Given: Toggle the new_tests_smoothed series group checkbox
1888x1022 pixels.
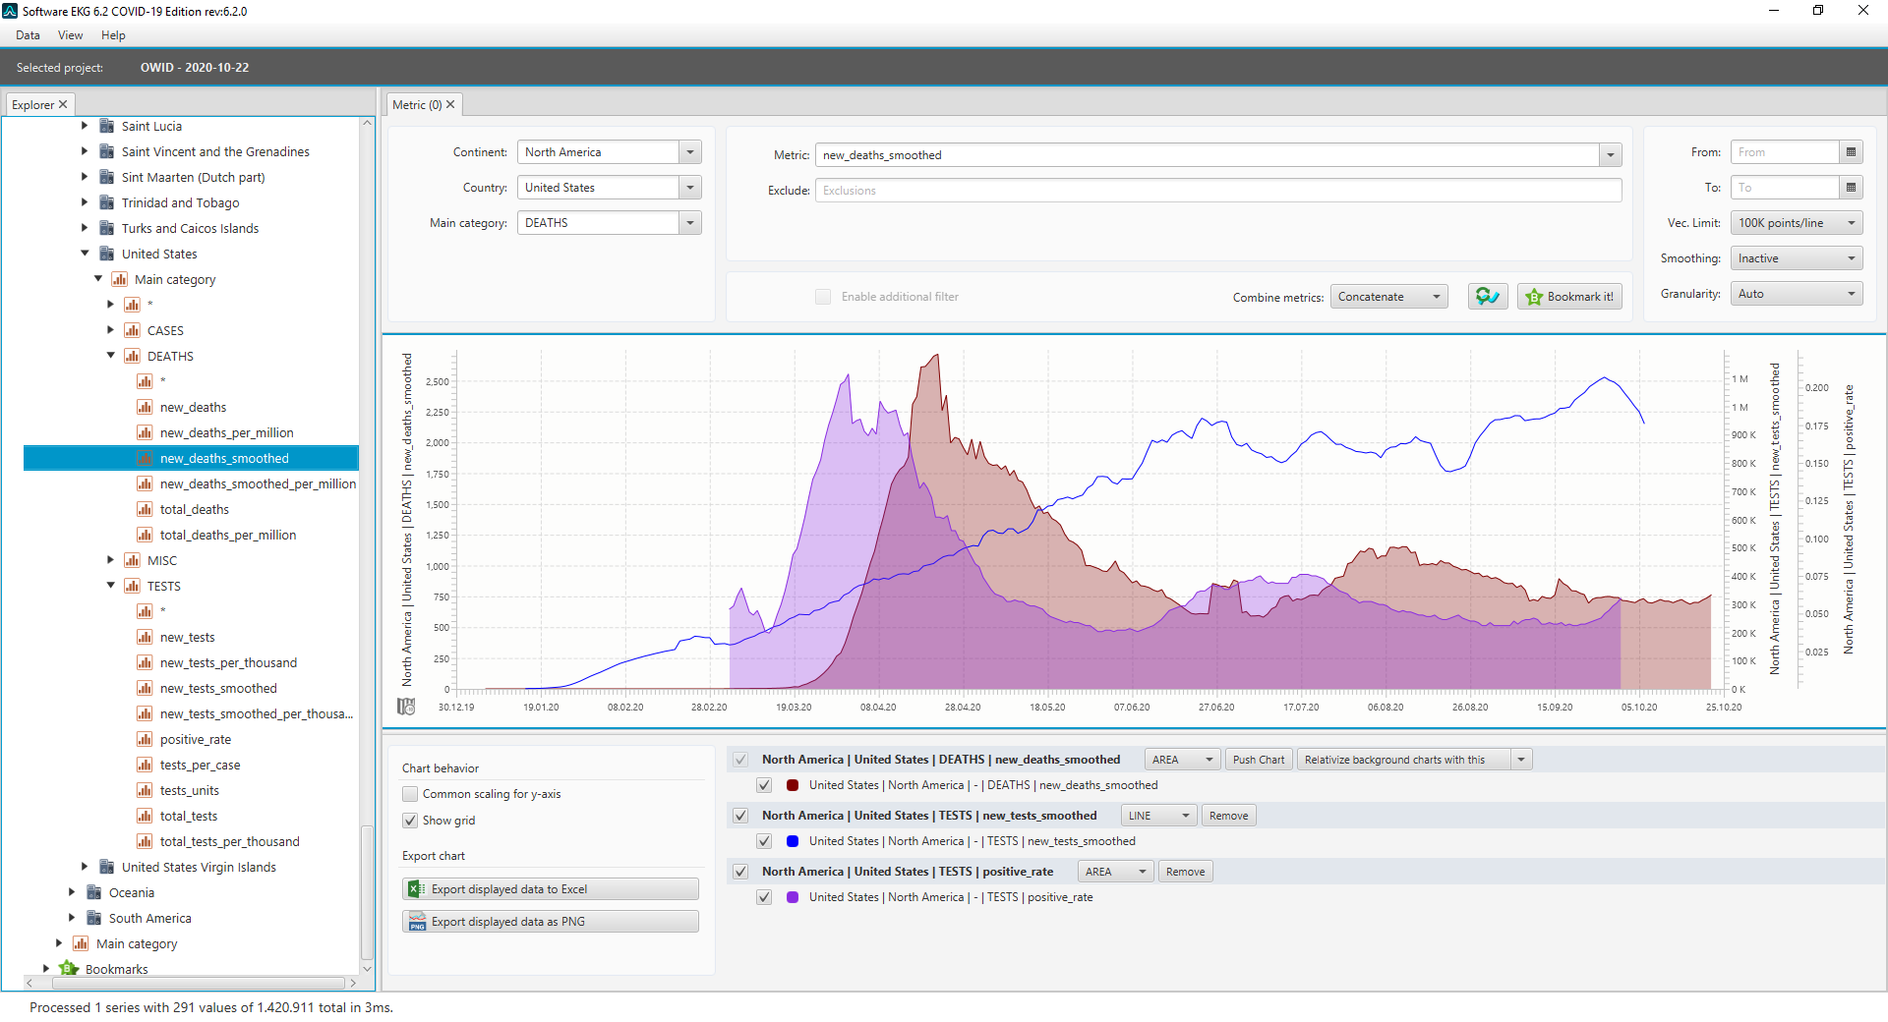Looking at the screenshot, I should click(740, 816).
